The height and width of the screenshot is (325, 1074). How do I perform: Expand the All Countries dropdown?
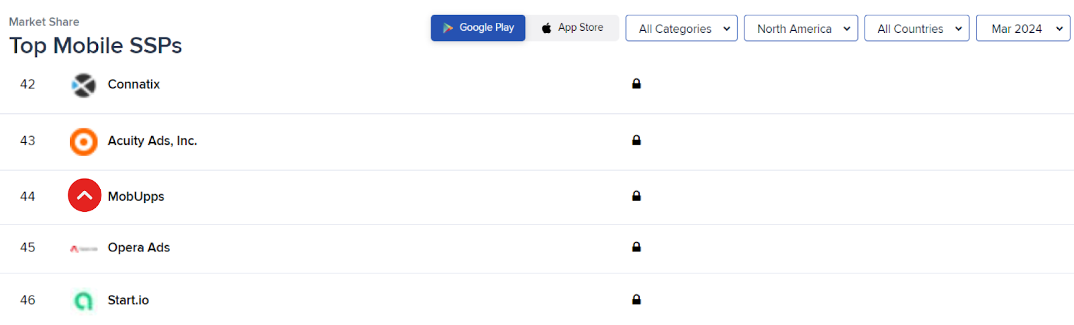click(x=917, y=28)
